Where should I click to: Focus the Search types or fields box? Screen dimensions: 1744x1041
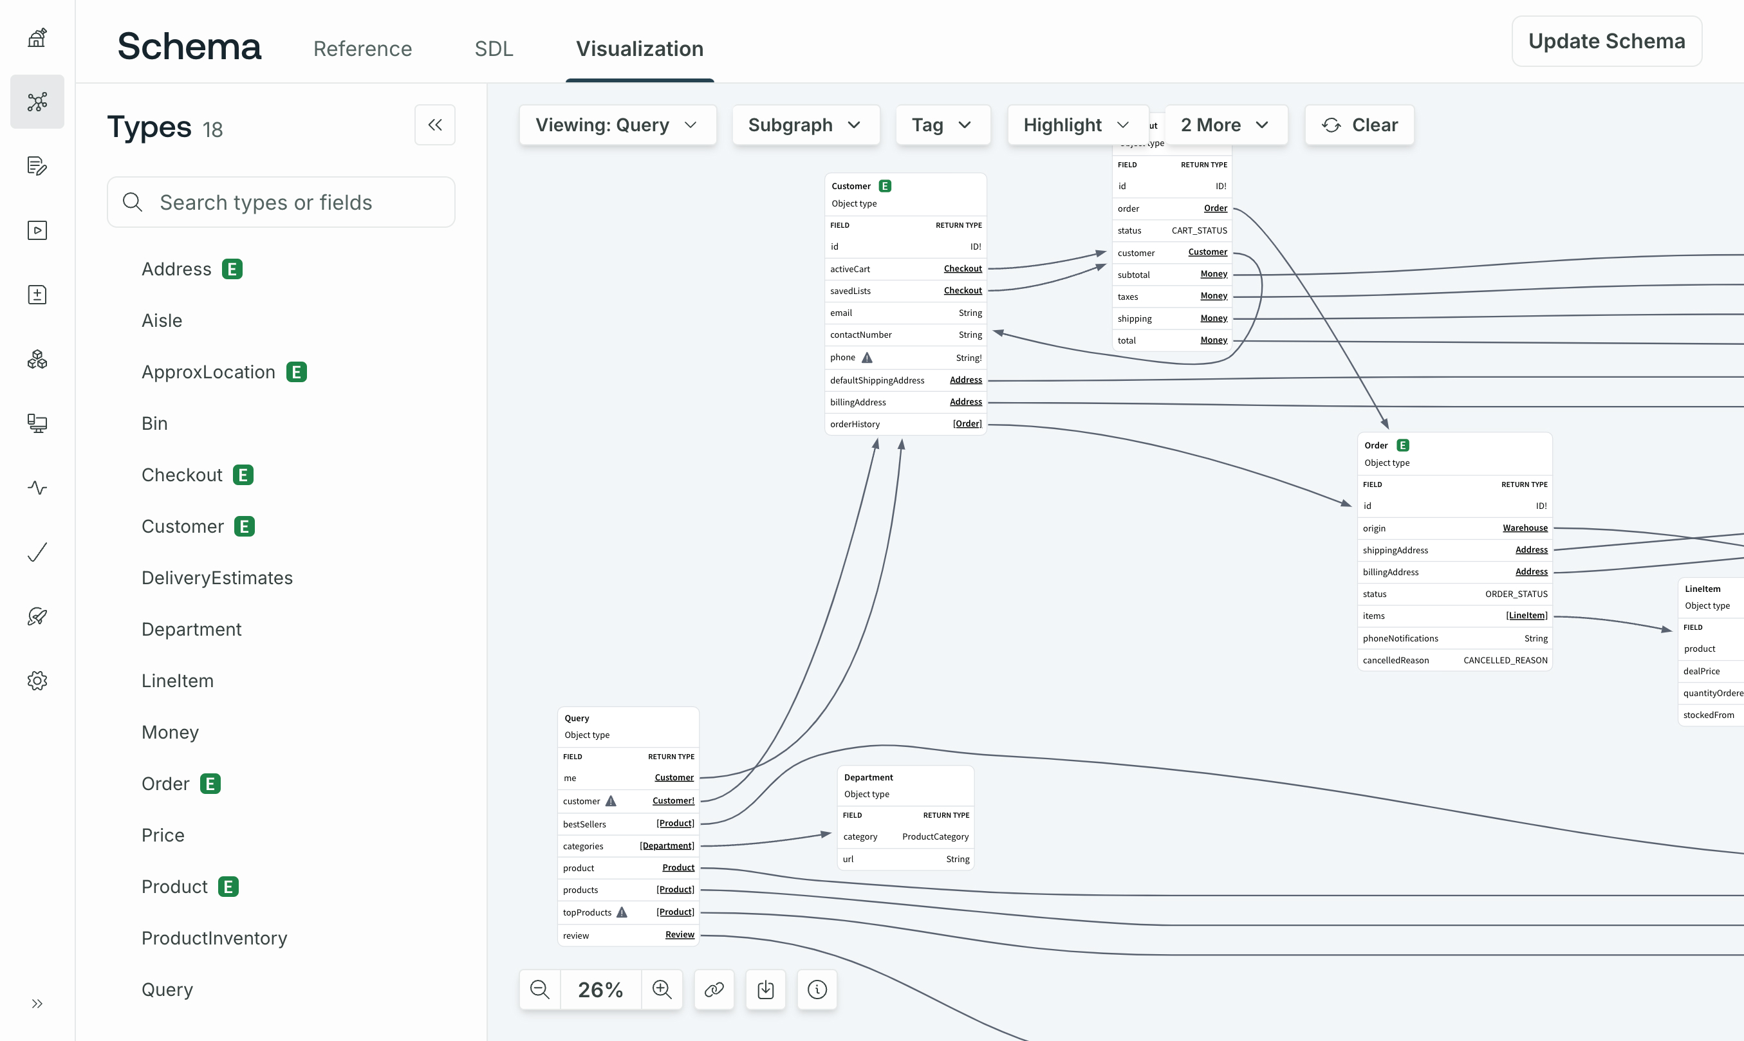281,202
